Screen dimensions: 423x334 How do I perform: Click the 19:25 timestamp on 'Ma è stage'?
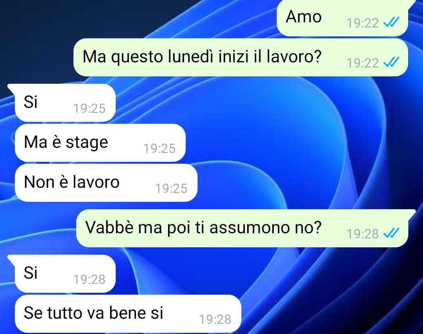(x=159, y=149)
